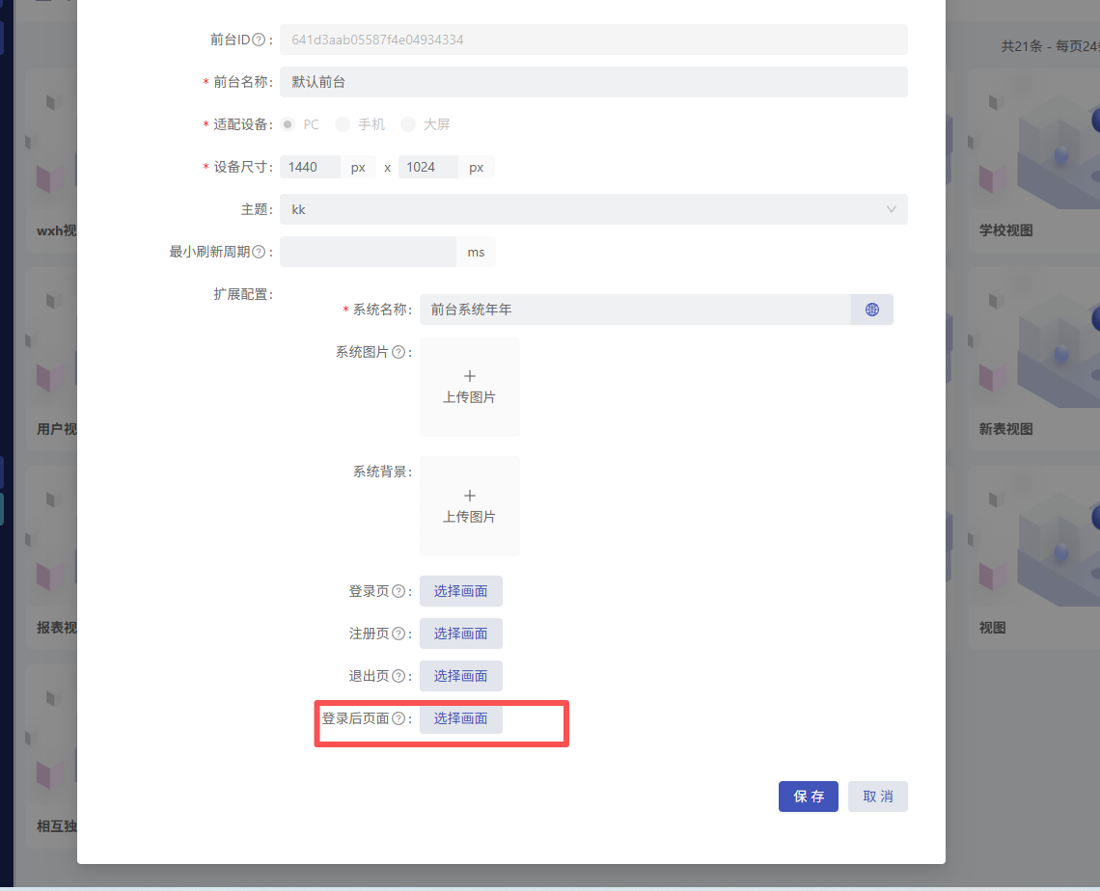The height and width of the screenshot is (891, 1100).
Task: Click the help icon next to 登录后页面
Action: pyautogui.click(x=399, y=718)
